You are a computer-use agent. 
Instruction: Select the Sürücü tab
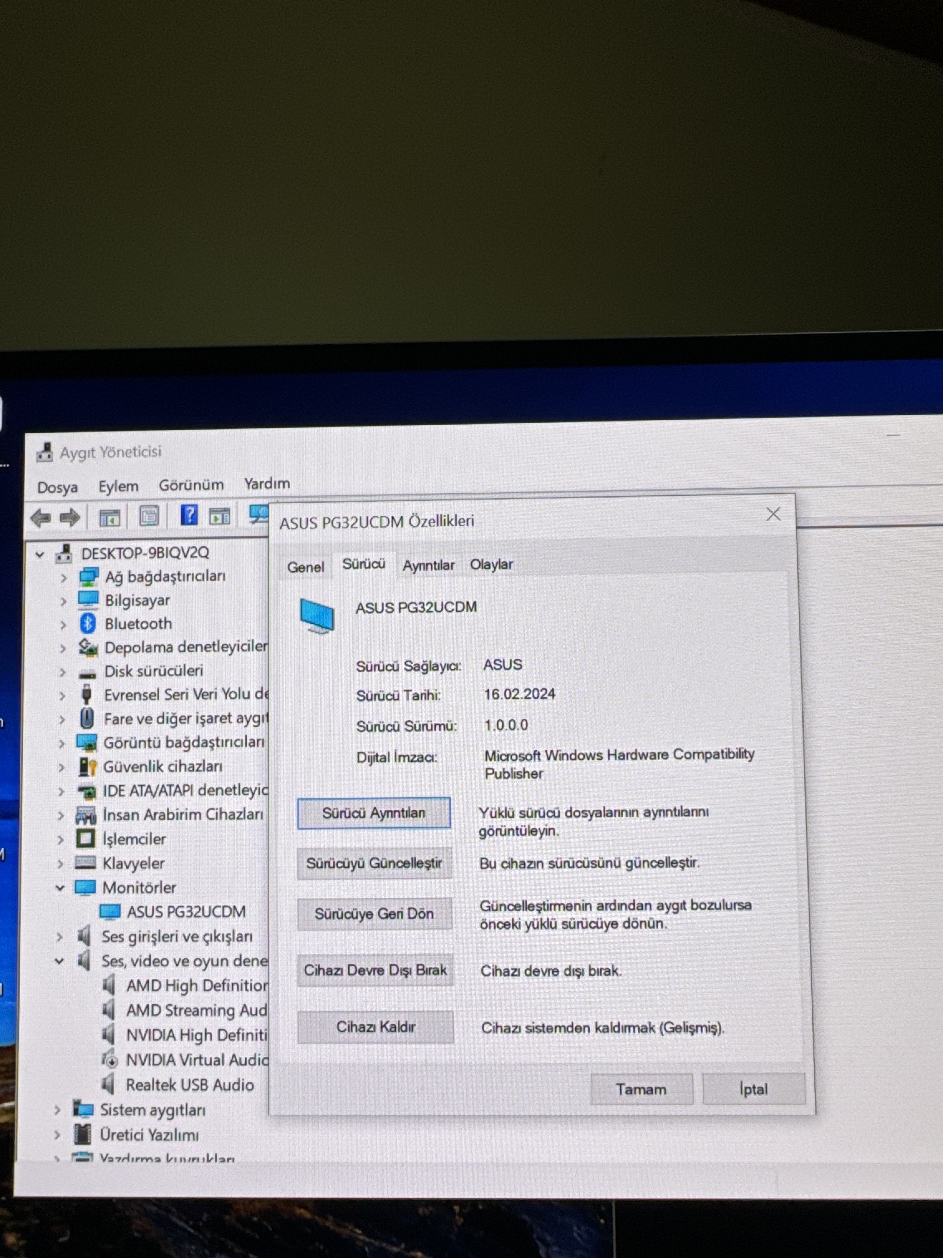click(364, 563)
